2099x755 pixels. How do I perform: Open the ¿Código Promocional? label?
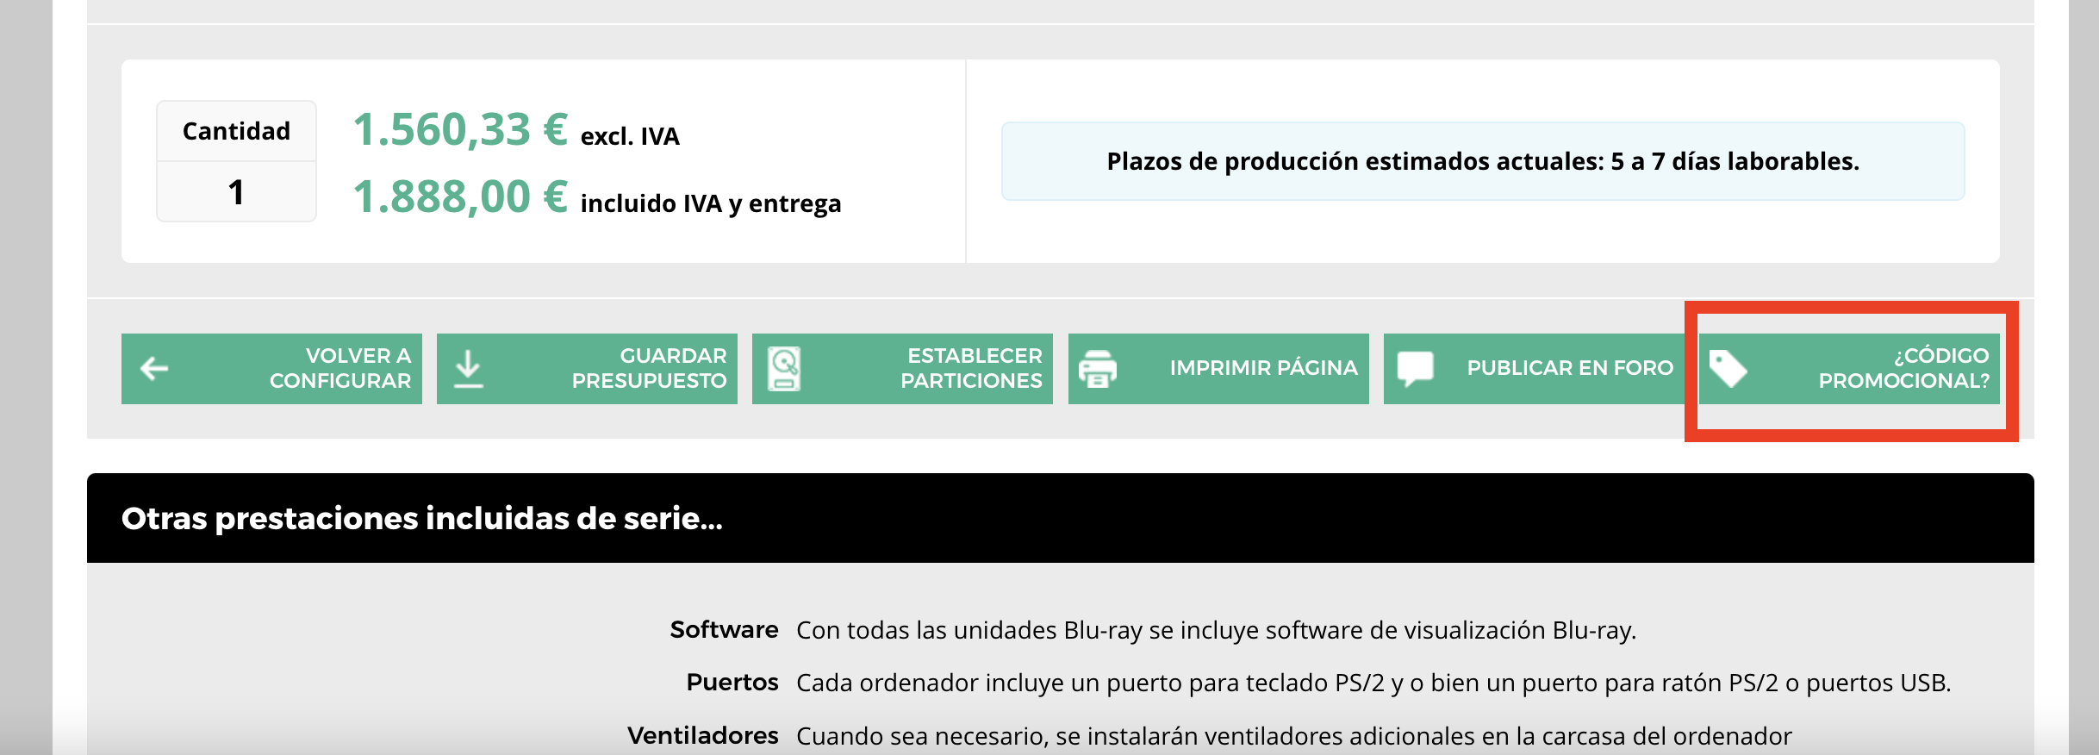[x=1903, y=368]
